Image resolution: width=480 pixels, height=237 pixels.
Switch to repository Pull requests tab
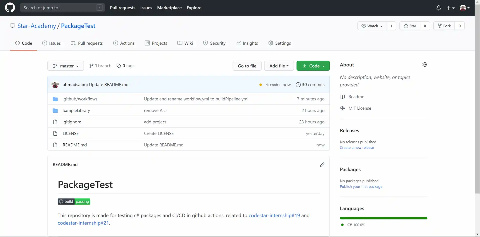[87, 43]
